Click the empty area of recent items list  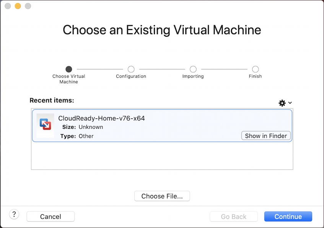click(162, 156)
